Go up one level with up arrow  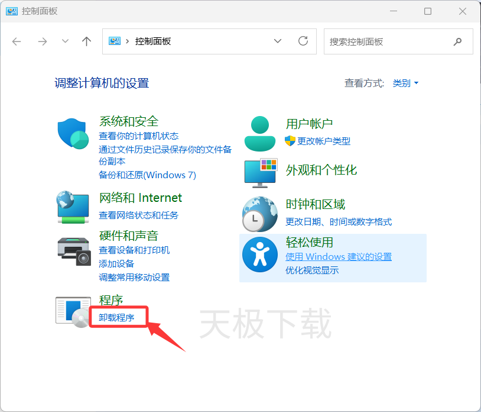(x=86, y=41)
